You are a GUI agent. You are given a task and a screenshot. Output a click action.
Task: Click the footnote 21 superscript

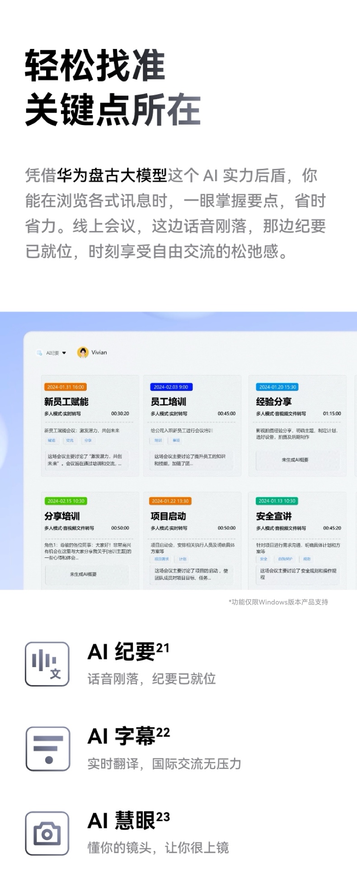(163, 648)
